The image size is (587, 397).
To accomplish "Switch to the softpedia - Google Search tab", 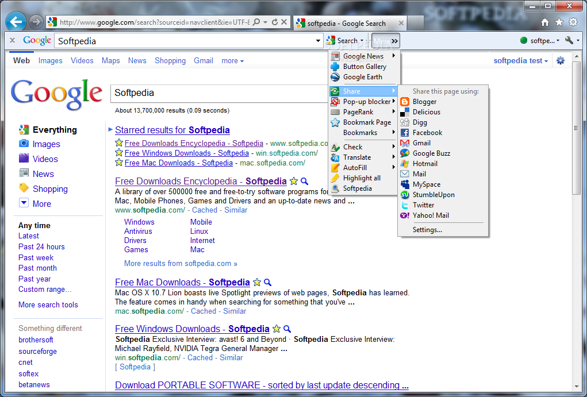I will pos(346,23).
